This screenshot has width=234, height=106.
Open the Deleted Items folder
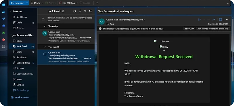click(x=21, y=63)
